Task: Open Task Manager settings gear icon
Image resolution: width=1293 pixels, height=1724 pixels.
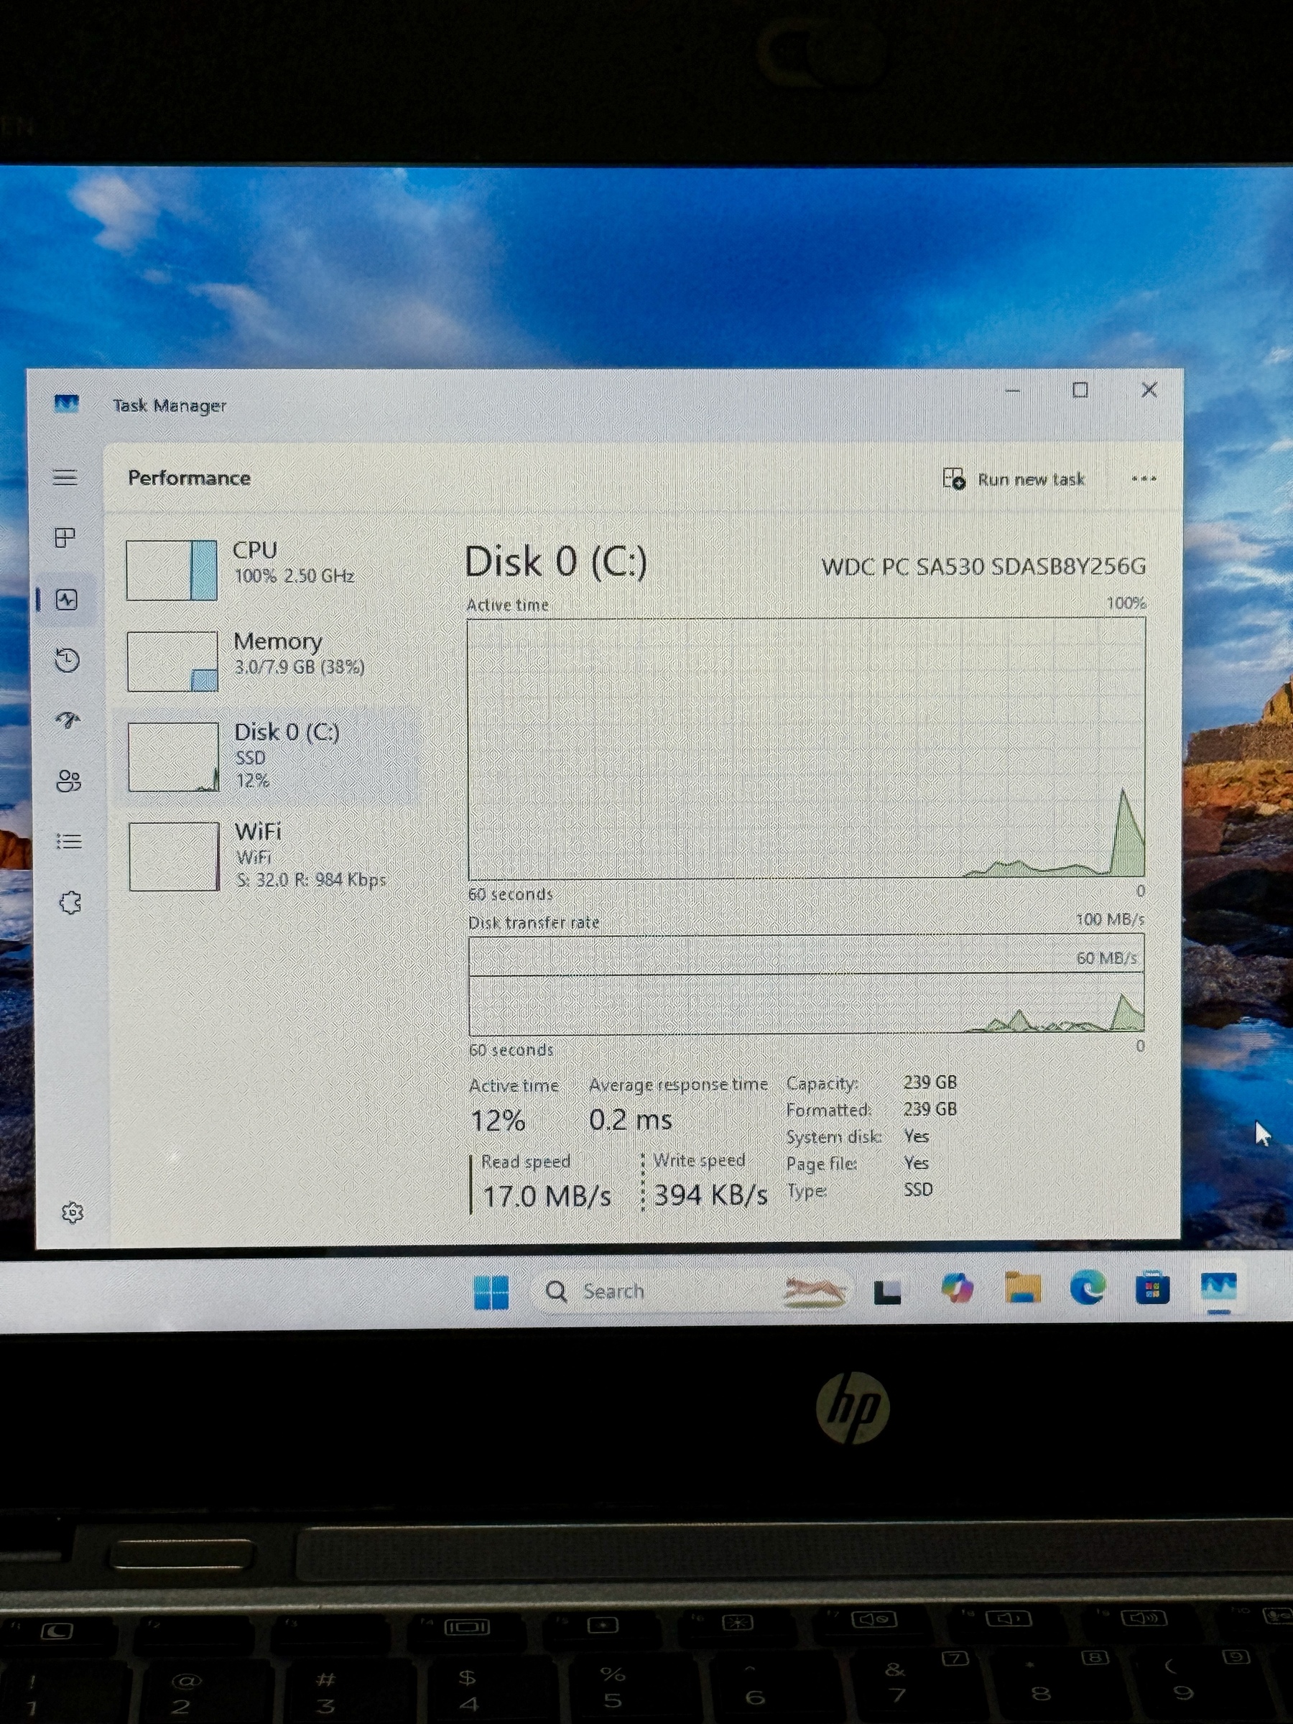Action: click(73, 1212)
